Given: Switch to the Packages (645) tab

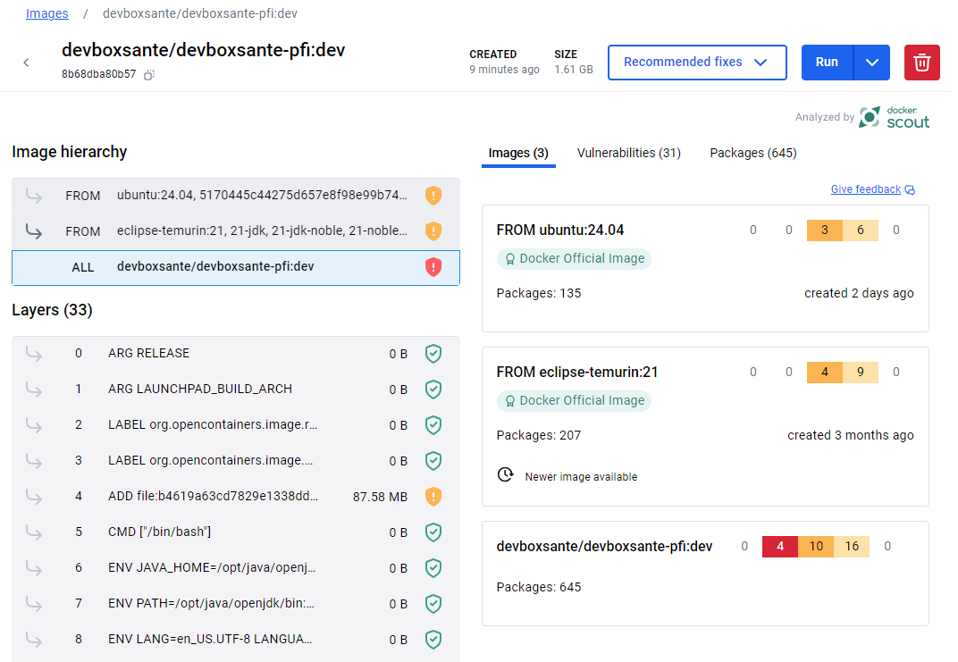Looking at the screenshot, I should click(x=752, y=153).
